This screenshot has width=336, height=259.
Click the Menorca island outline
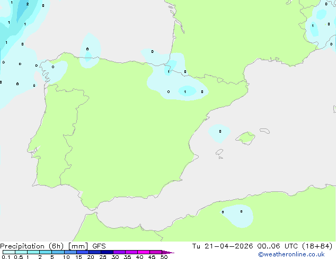(x=265, y=131)
